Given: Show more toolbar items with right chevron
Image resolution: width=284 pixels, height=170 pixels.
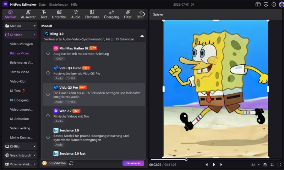Looking at the screenshot, I should coord(144,14).
